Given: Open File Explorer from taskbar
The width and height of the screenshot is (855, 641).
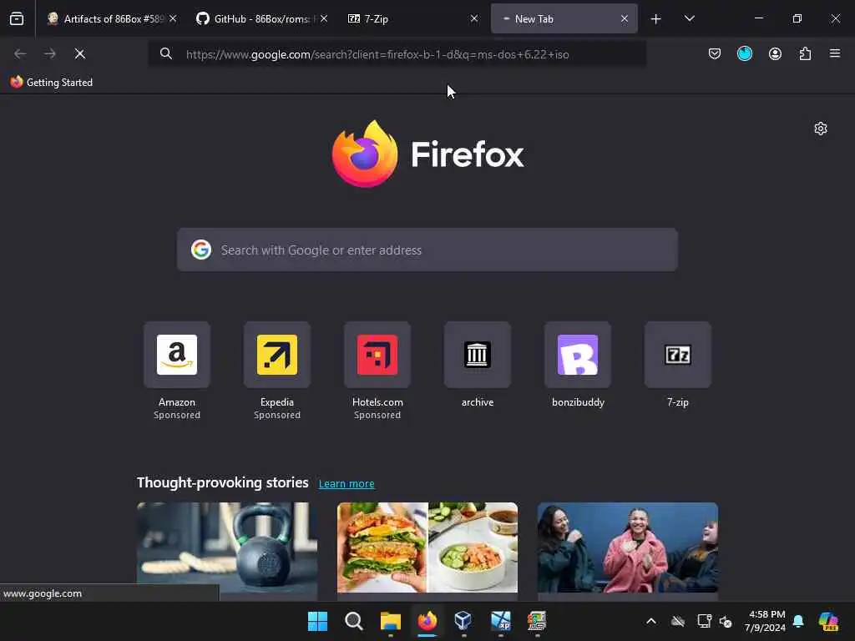Looking at the screenshot, I should click(391, 621).
